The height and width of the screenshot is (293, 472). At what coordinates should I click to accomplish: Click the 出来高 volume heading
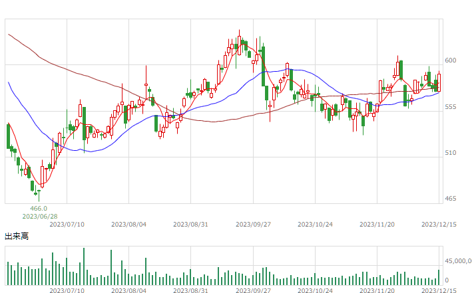point(17,237)
